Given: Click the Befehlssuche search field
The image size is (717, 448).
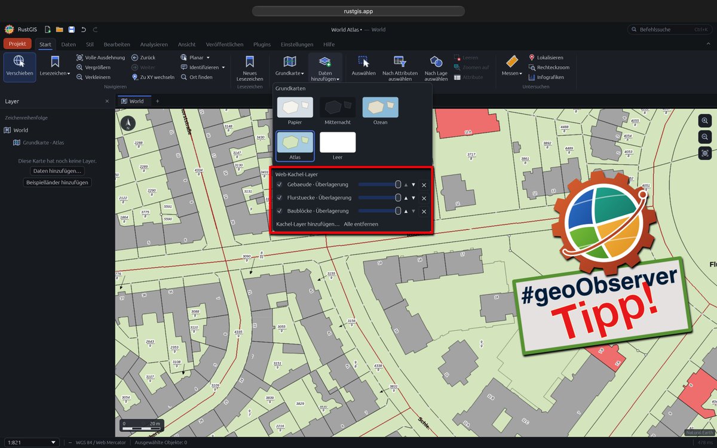Looking at the screenshot, I should tap(669, 29).
